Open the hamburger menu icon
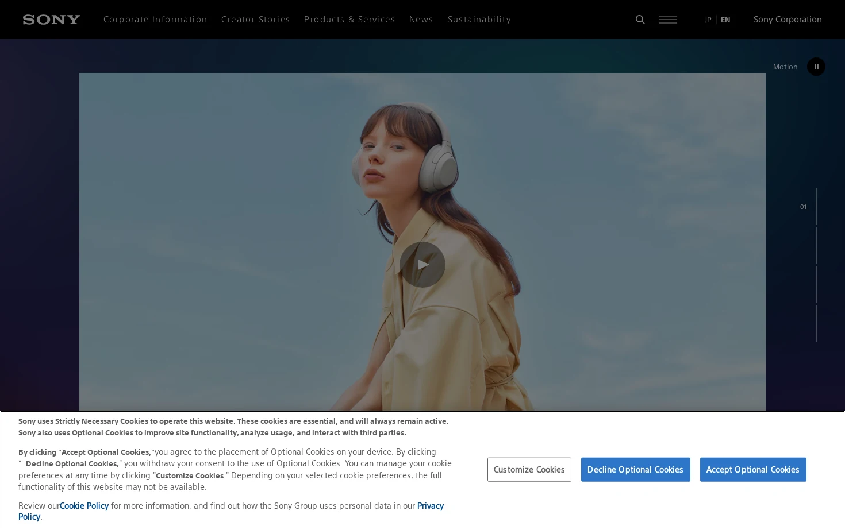Screen dimensions: 845x530 (668, 20)
